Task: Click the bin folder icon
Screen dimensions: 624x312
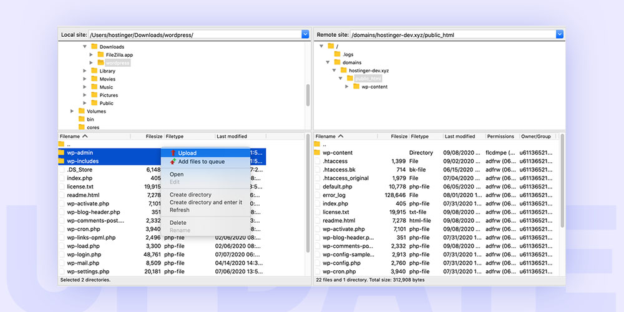Action: point(82,119)
